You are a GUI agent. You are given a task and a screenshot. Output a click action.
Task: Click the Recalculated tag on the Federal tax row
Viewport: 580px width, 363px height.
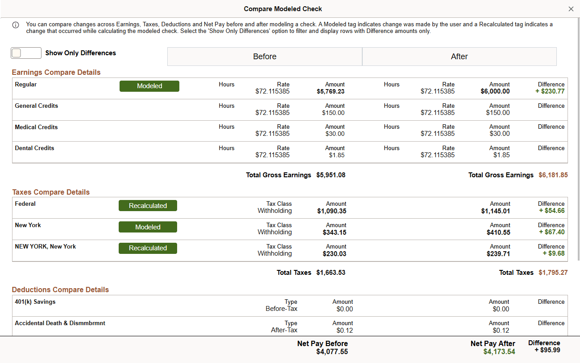tap(148, 205)
